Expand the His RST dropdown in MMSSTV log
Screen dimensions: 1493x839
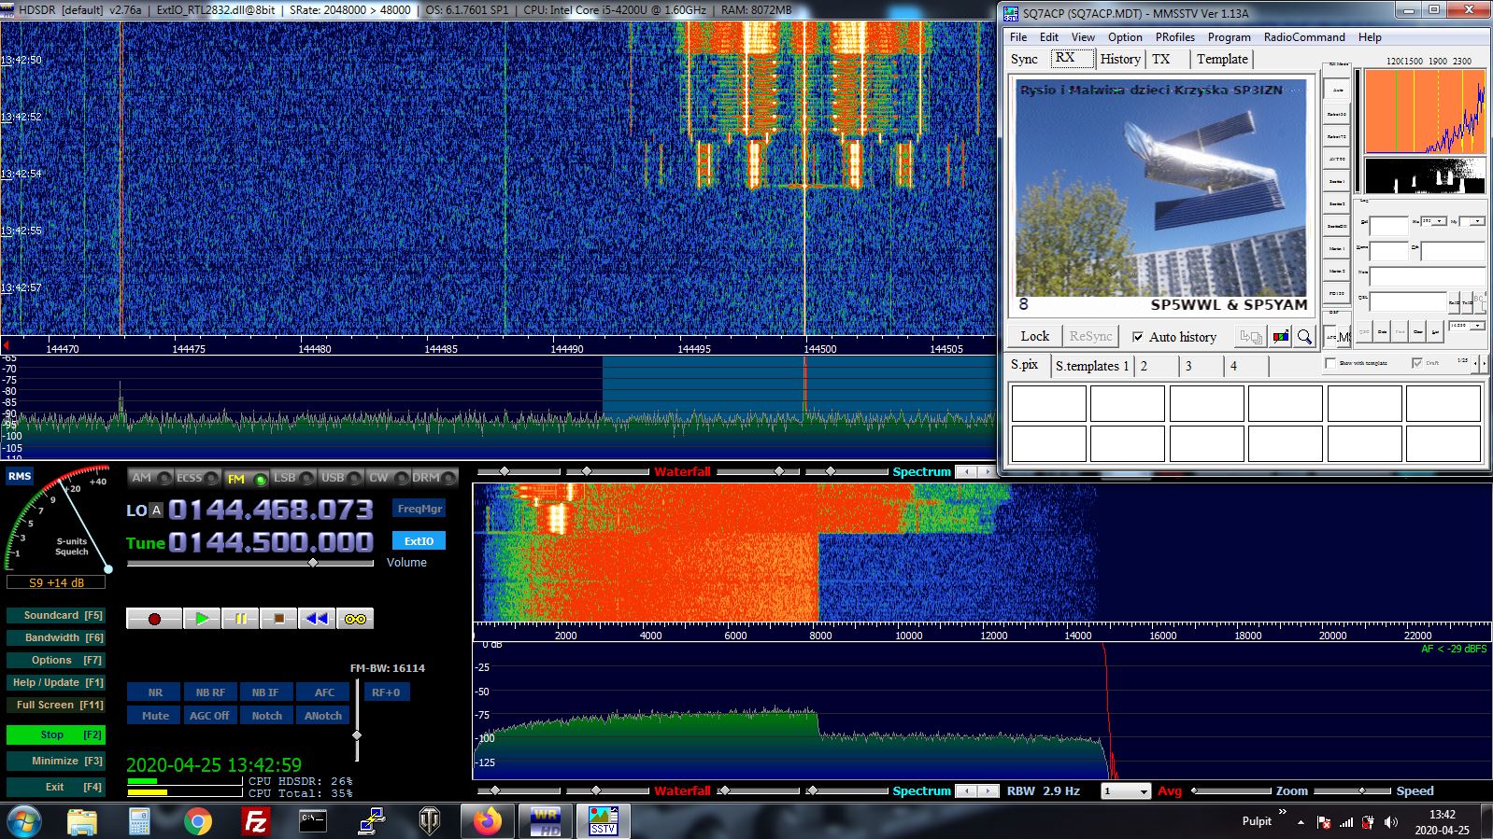(1441, 221)
